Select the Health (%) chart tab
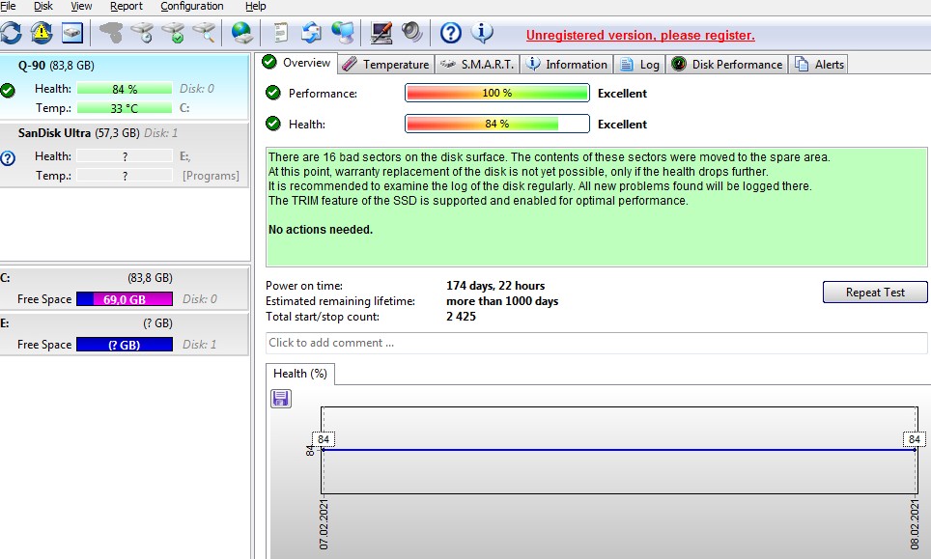931x559 pixels. pyautogui.click(x=299, y=374)
